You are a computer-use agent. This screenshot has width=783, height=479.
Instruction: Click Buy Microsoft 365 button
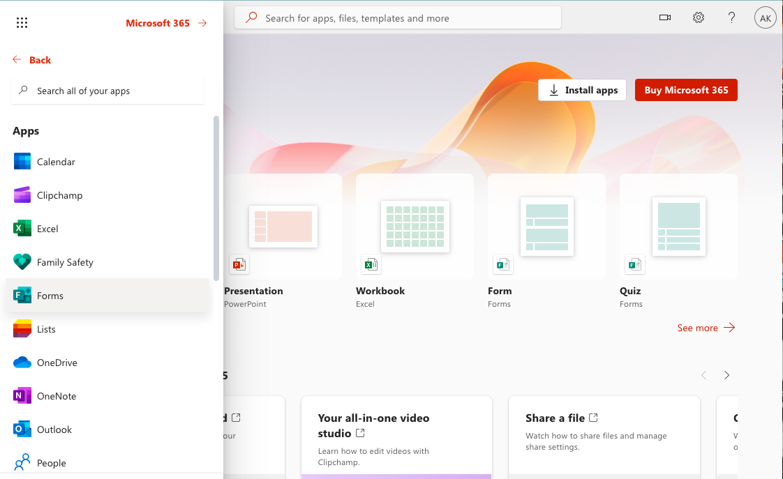coord(686,91)
